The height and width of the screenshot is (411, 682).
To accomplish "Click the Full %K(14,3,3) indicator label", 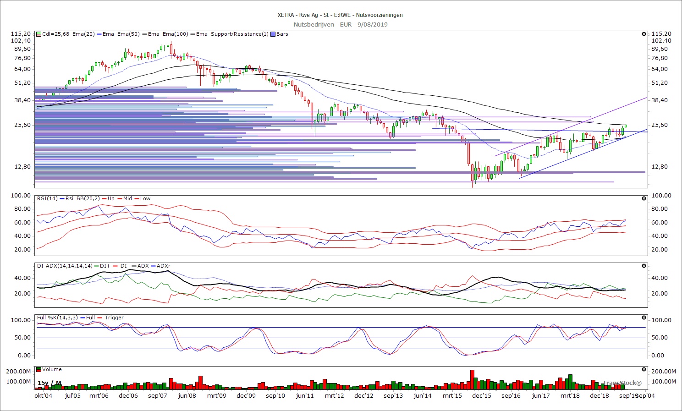I will [58, 318].
